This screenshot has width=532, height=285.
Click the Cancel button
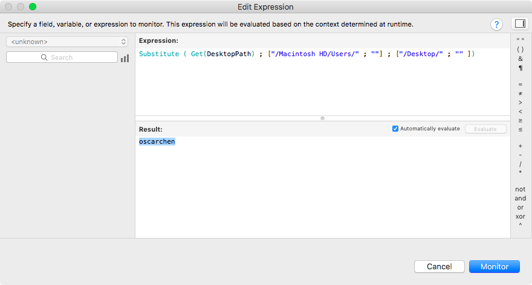[x=440, y=267]
